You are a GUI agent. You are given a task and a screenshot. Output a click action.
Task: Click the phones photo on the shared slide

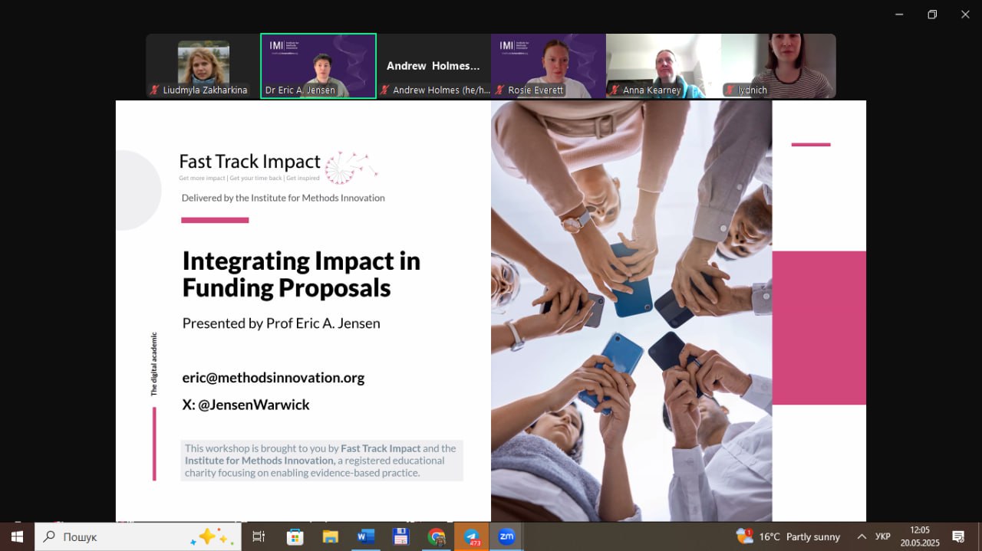[631, 311]
